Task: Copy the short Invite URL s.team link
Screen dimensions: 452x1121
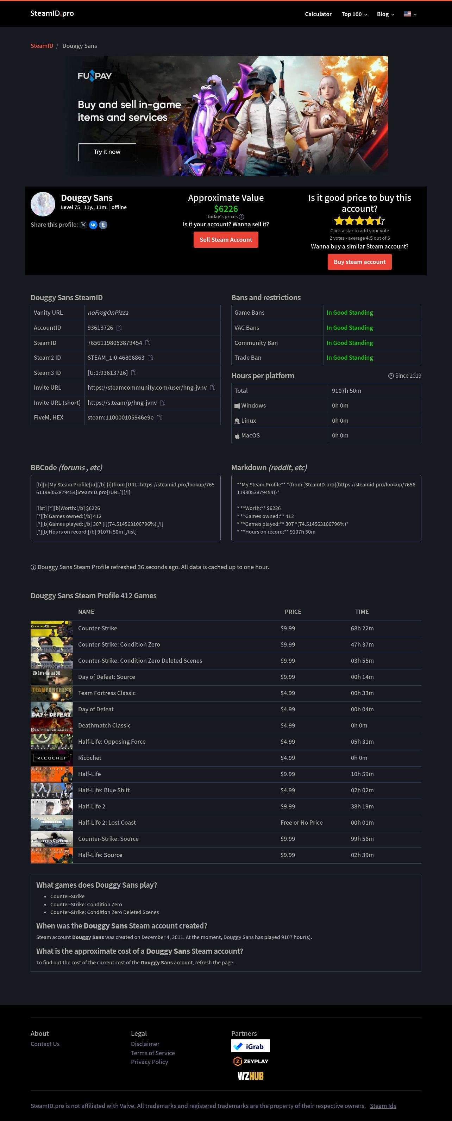Action: pyautogui.click(x=163, y=403)
